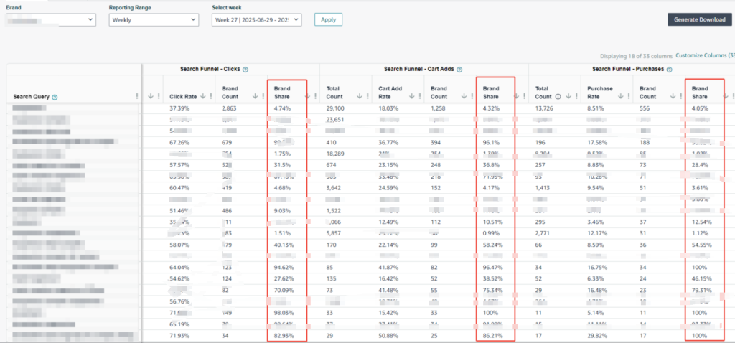Sort by Click Rate arrow icon
The width and height of the screenshot is (735, 343).
203,96
